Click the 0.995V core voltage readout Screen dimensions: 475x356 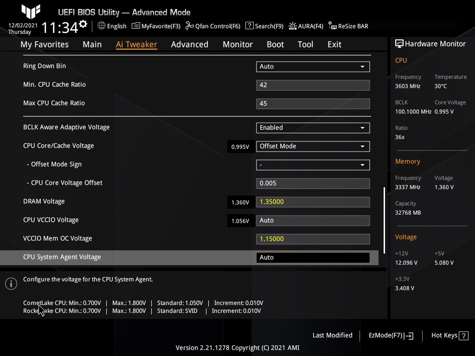tap(240, 147)
